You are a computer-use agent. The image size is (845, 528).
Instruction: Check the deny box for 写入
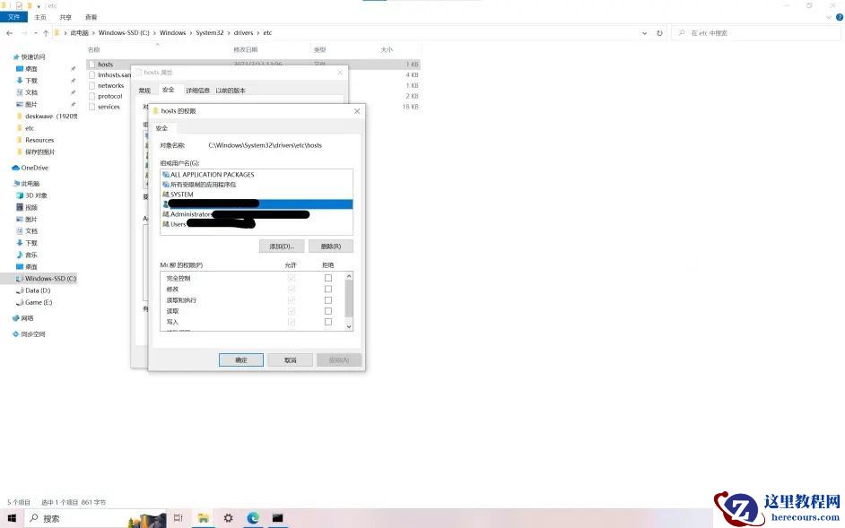pos(327,322)
